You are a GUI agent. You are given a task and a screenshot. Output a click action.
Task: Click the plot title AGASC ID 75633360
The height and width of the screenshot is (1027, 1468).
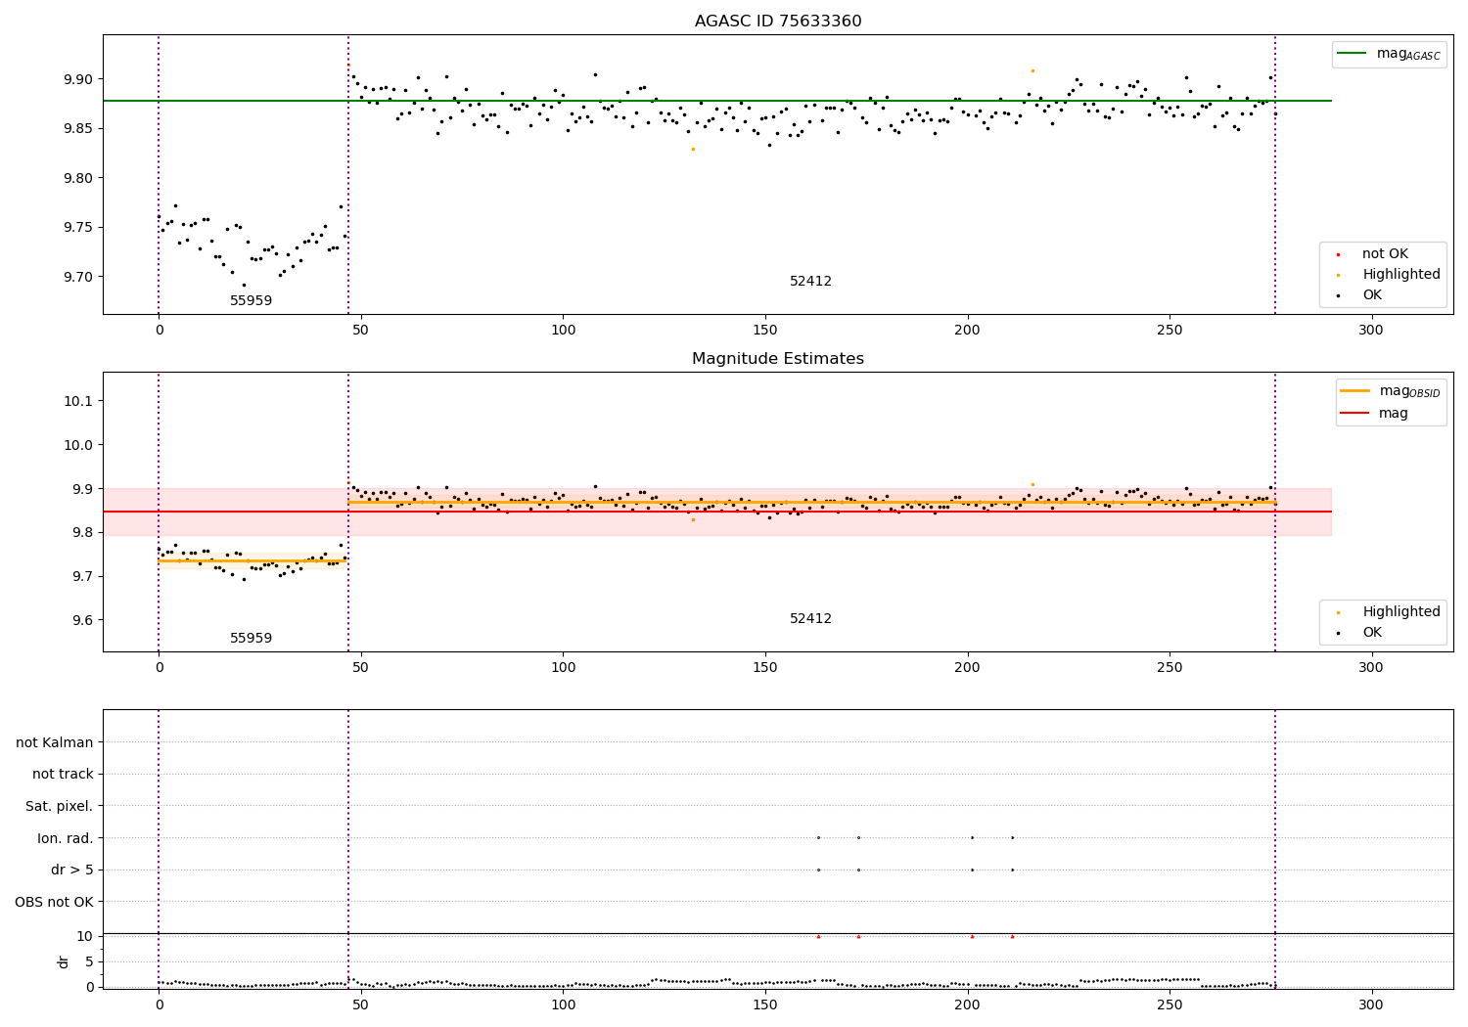tap(778, 22)
